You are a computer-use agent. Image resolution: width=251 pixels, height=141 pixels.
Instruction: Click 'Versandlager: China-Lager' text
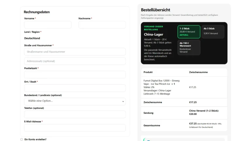(157, 90)
